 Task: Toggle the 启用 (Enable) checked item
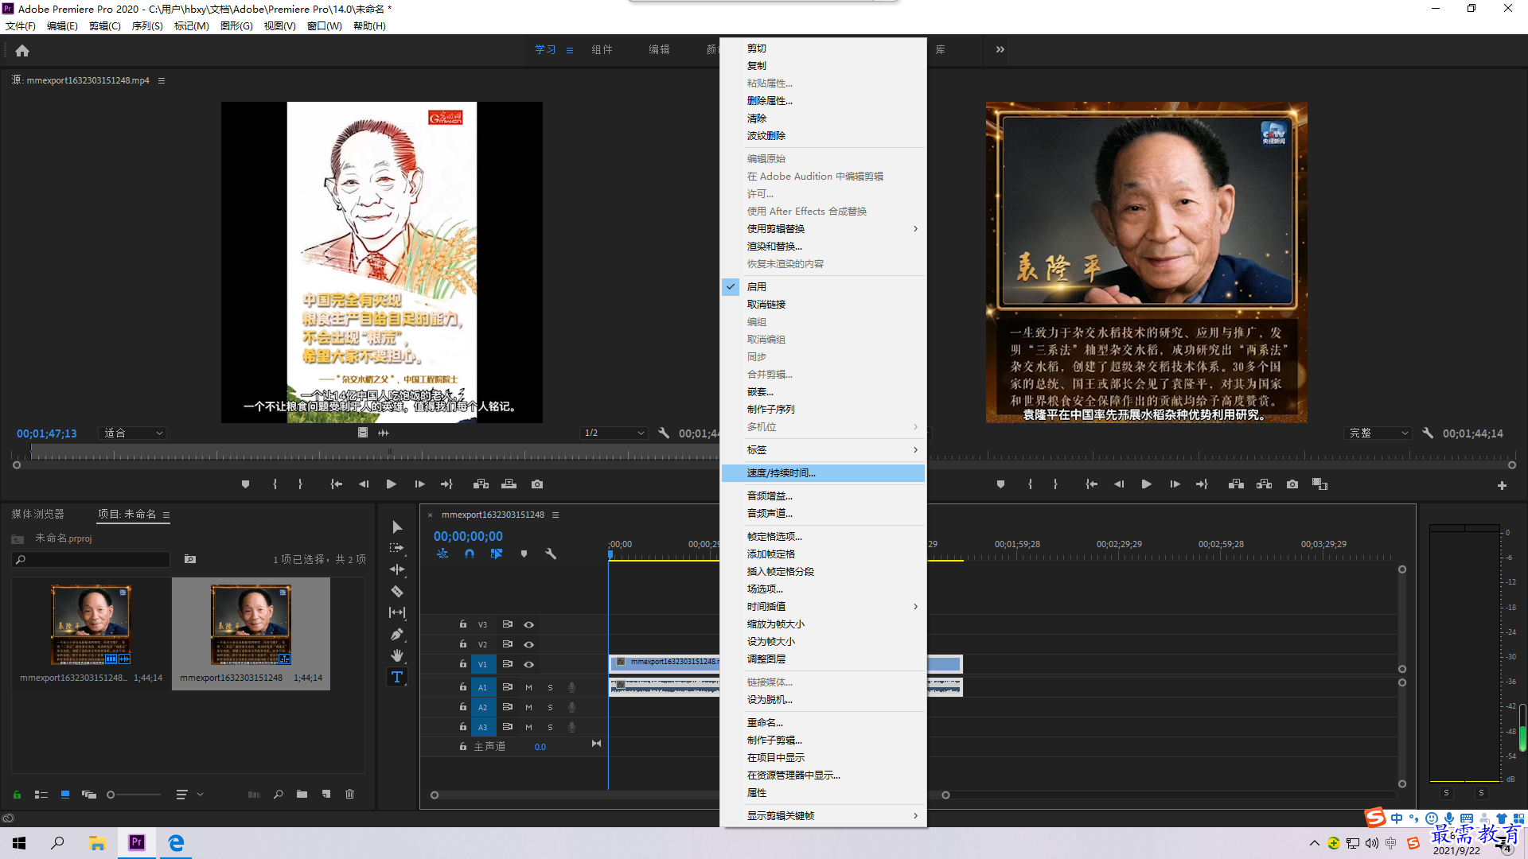(823, 286)
